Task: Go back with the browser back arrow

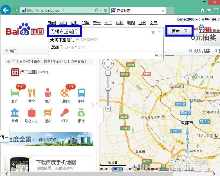Action: coord(6,10)
